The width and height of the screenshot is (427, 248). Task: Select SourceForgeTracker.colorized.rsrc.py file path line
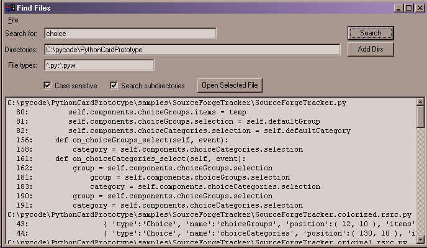pos(209,214)
